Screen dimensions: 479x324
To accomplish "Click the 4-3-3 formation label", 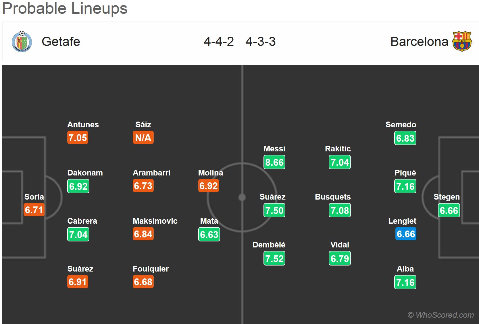I will pyautogui.click(x=261, y=42).
